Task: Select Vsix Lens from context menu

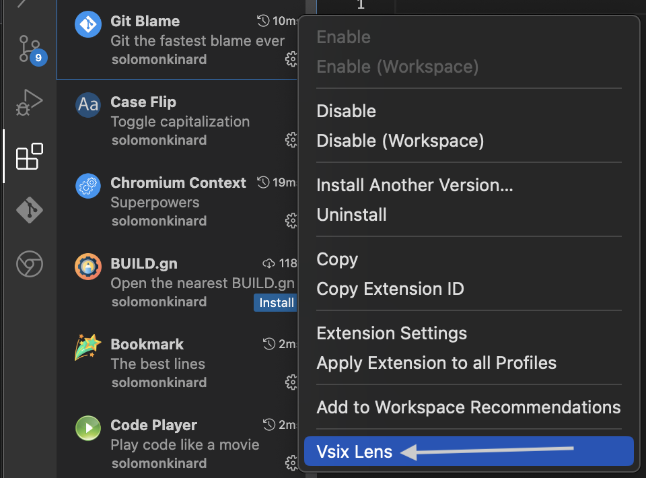Action: point(355,452)
